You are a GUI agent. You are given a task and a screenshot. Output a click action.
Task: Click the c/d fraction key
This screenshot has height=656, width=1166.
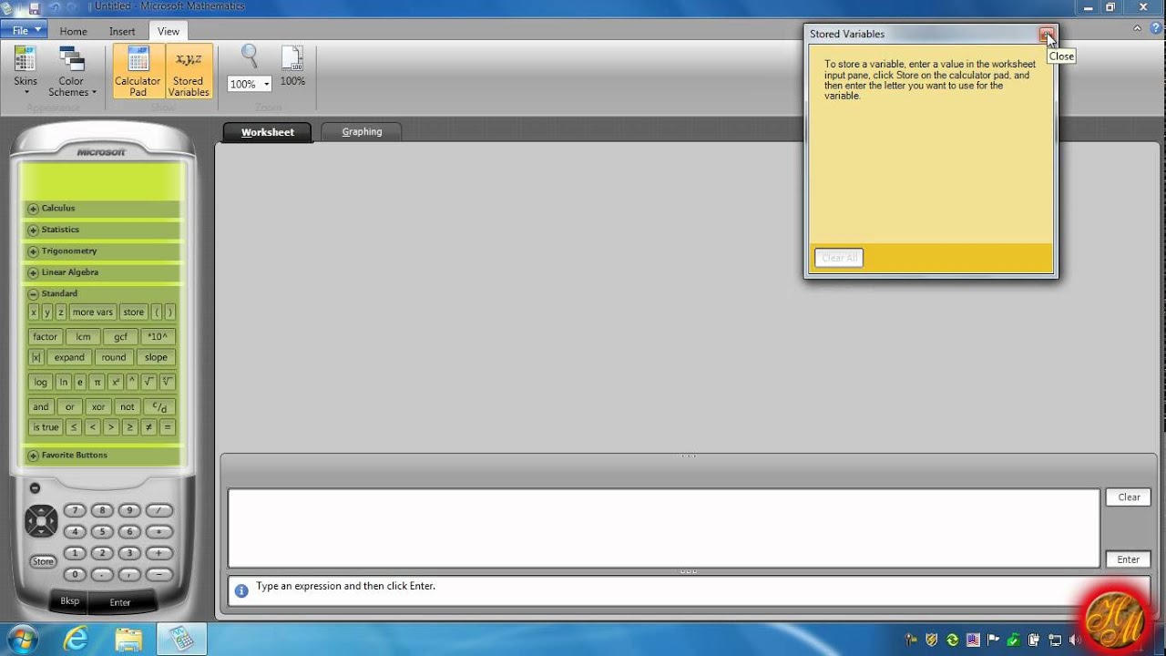159,407
